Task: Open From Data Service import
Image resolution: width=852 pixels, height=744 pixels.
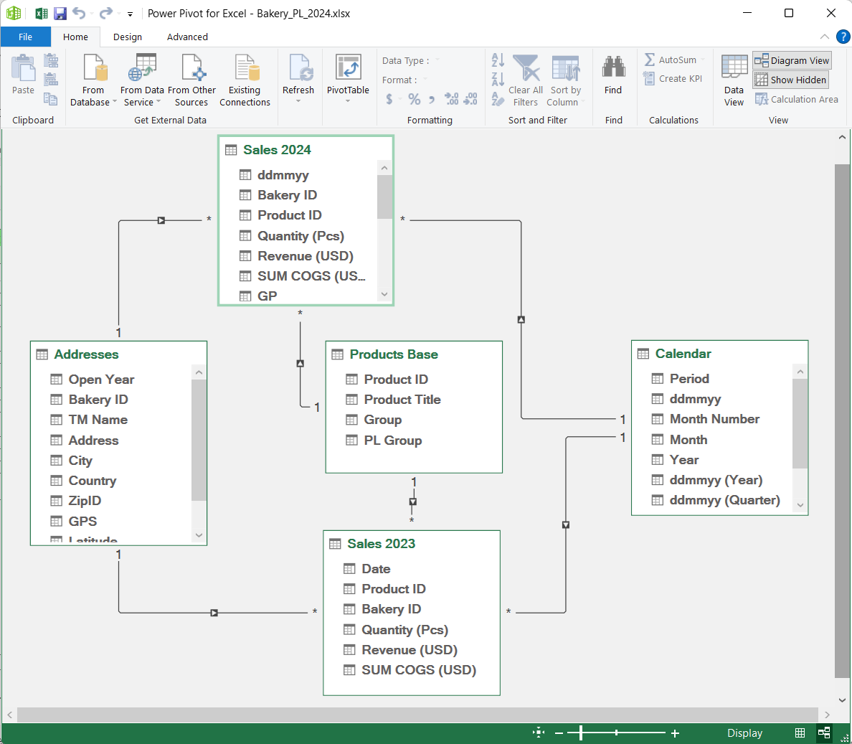Action: point(142,70)
